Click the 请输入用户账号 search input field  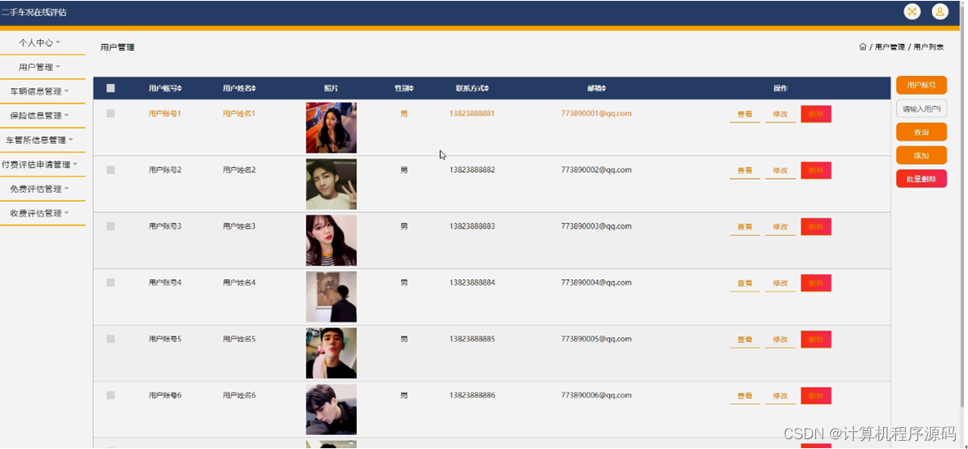[x=921, y=109]
